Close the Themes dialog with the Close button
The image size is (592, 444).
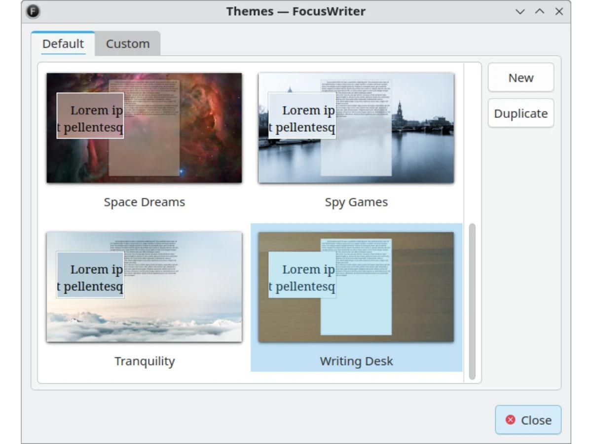point(528,420)
